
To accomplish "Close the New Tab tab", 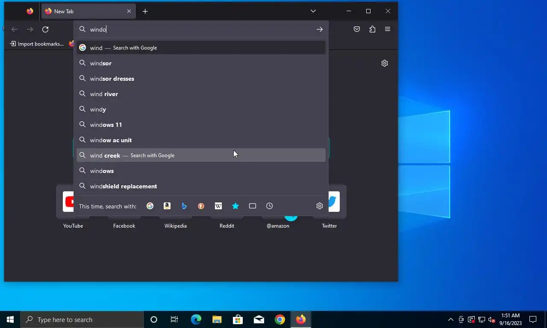I will tap(129, 12).
